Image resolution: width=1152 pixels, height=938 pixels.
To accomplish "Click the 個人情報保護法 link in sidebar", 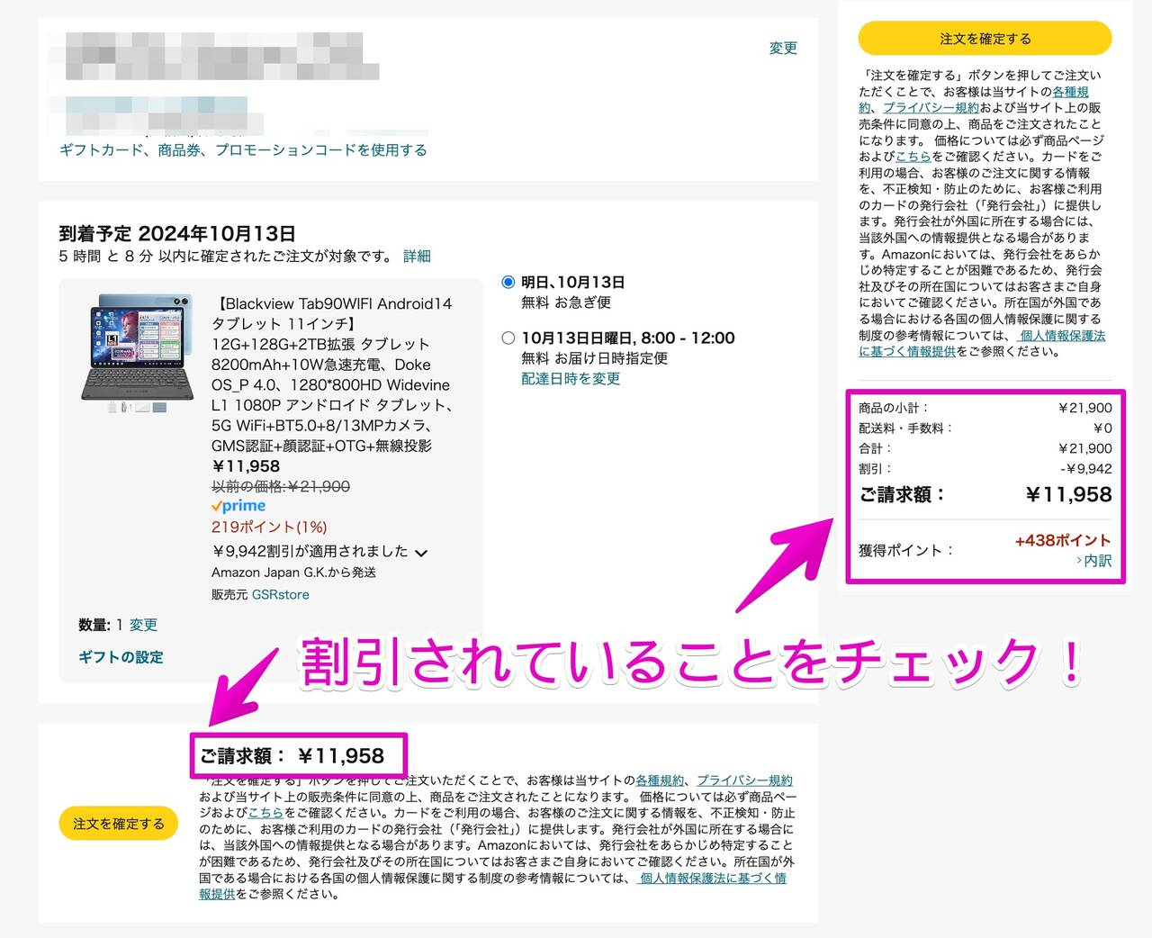I will coord(1062,336).
